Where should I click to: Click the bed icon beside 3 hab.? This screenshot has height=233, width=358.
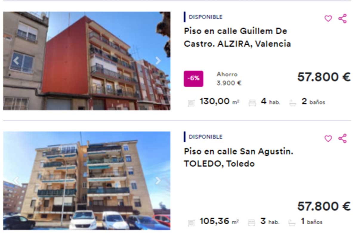(x=252, y=223)
